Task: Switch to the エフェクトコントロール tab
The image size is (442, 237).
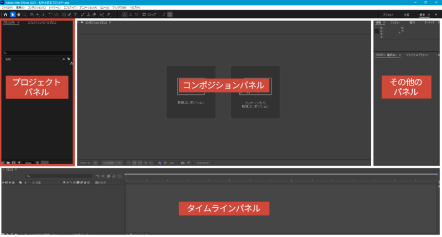Action: (42, 23)
